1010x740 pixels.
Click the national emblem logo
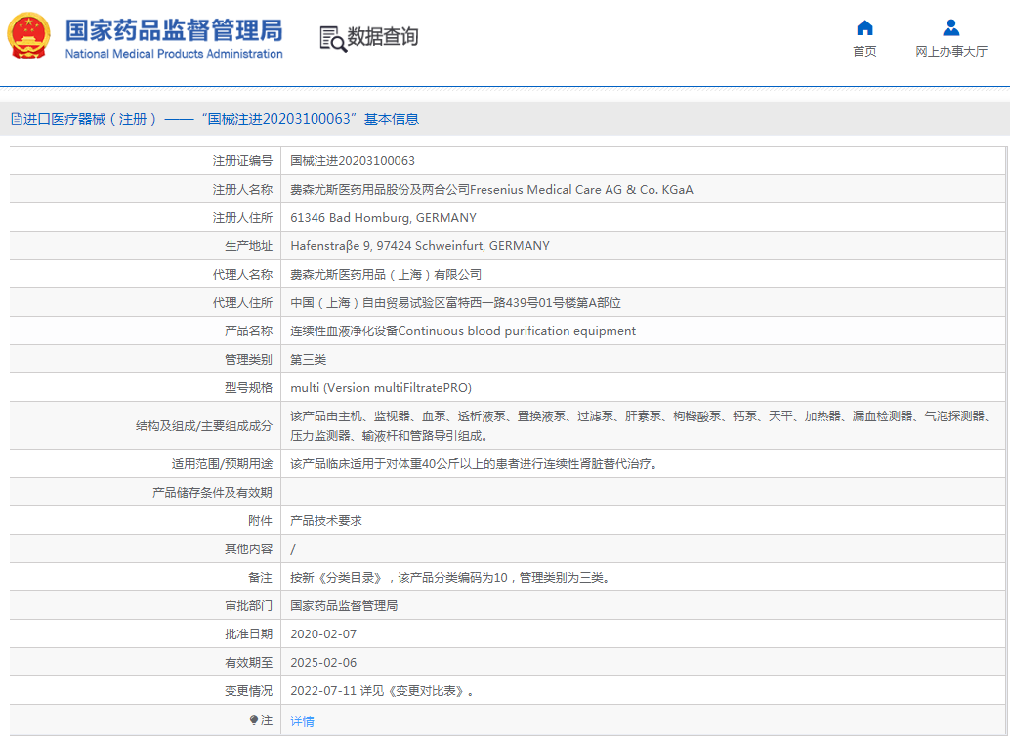click(30, 36)
